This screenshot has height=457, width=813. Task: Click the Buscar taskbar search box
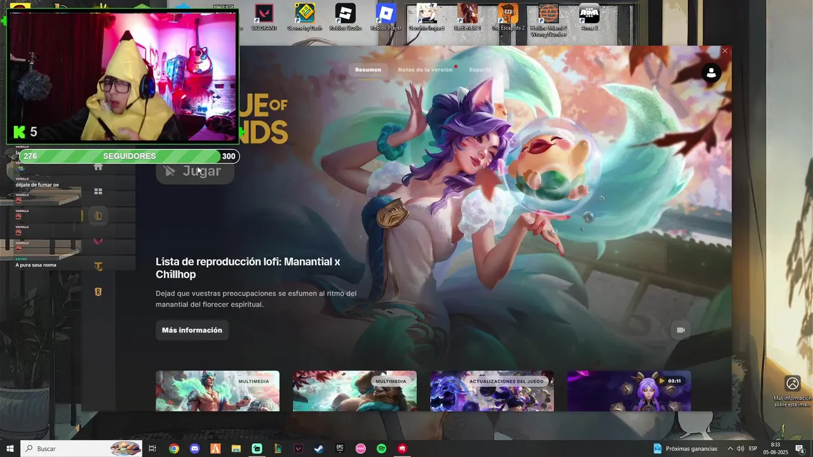[x=81, y=449]
